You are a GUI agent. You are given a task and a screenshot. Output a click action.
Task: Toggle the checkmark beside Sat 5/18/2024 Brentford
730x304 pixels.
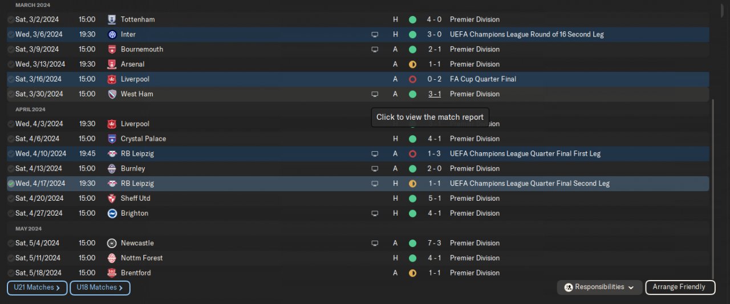[11, 273]
